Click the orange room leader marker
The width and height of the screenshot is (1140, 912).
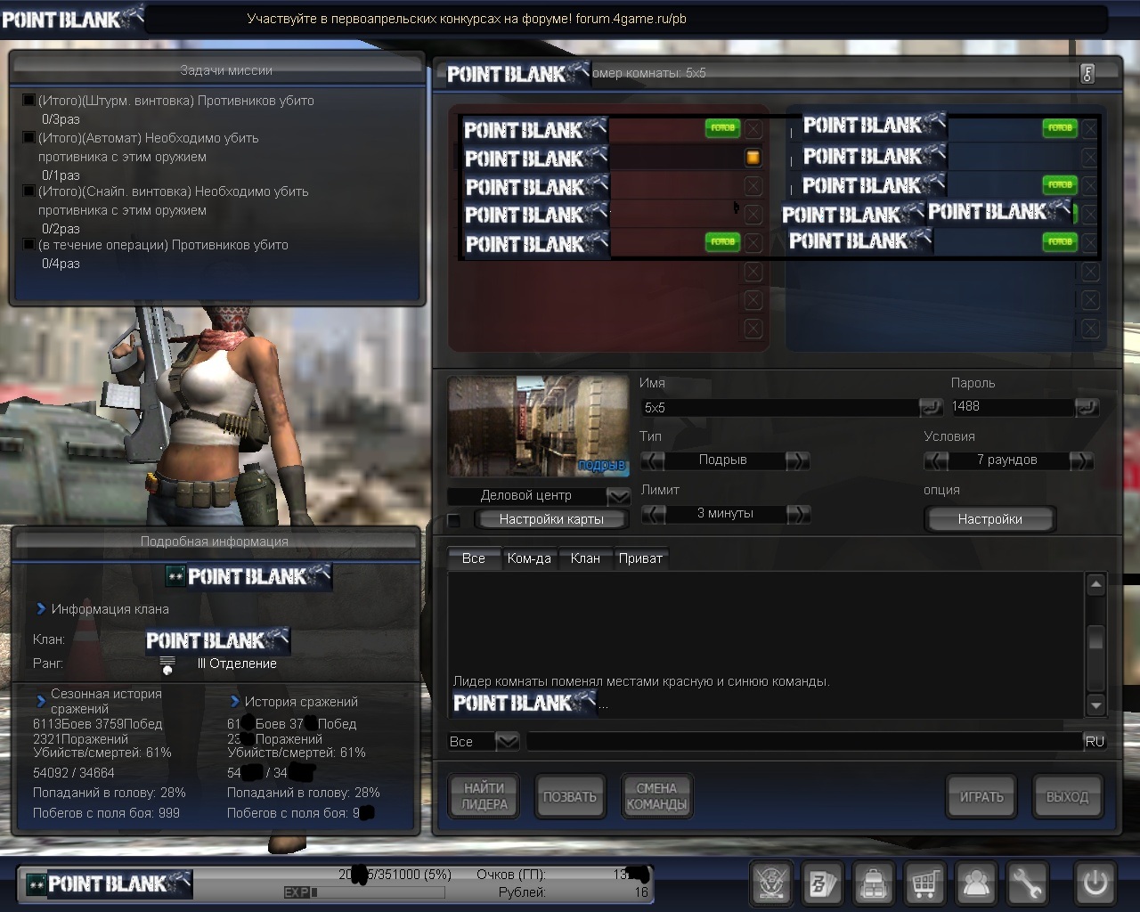[753, 158]
